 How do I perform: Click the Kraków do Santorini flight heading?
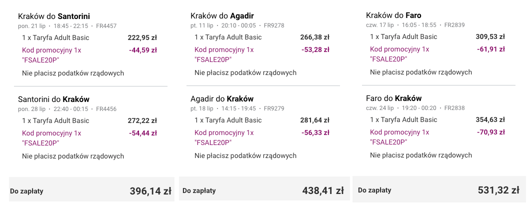click(54, 16)
